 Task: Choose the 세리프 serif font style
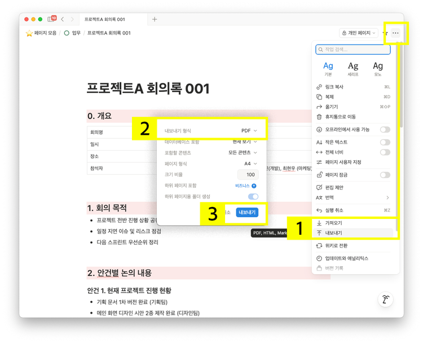[353, 69]
